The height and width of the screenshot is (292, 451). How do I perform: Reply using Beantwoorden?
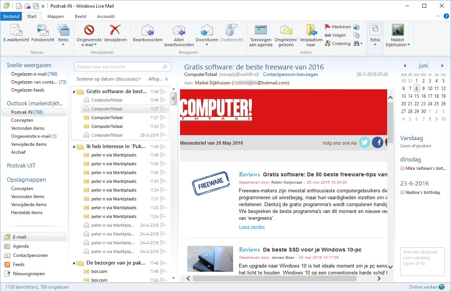[148, 33]
